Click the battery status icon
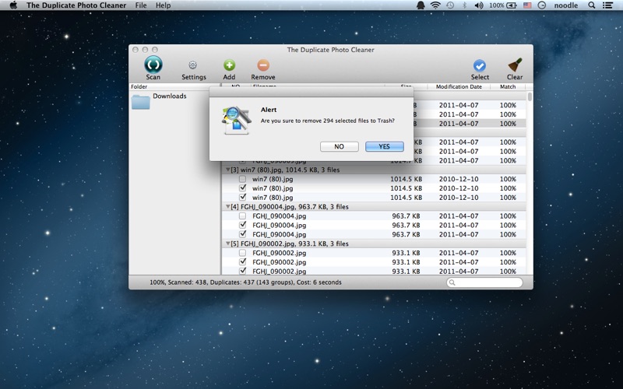623x389 pixels. click(512, 5)
